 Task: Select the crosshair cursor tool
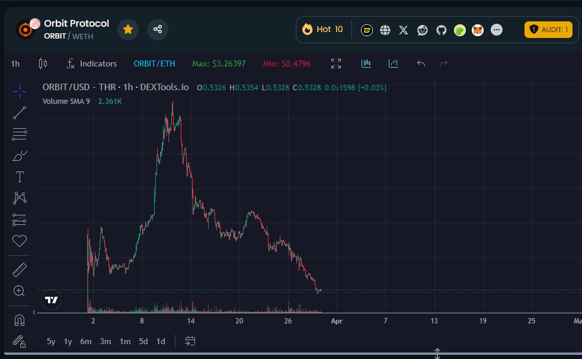pos(20,91)
